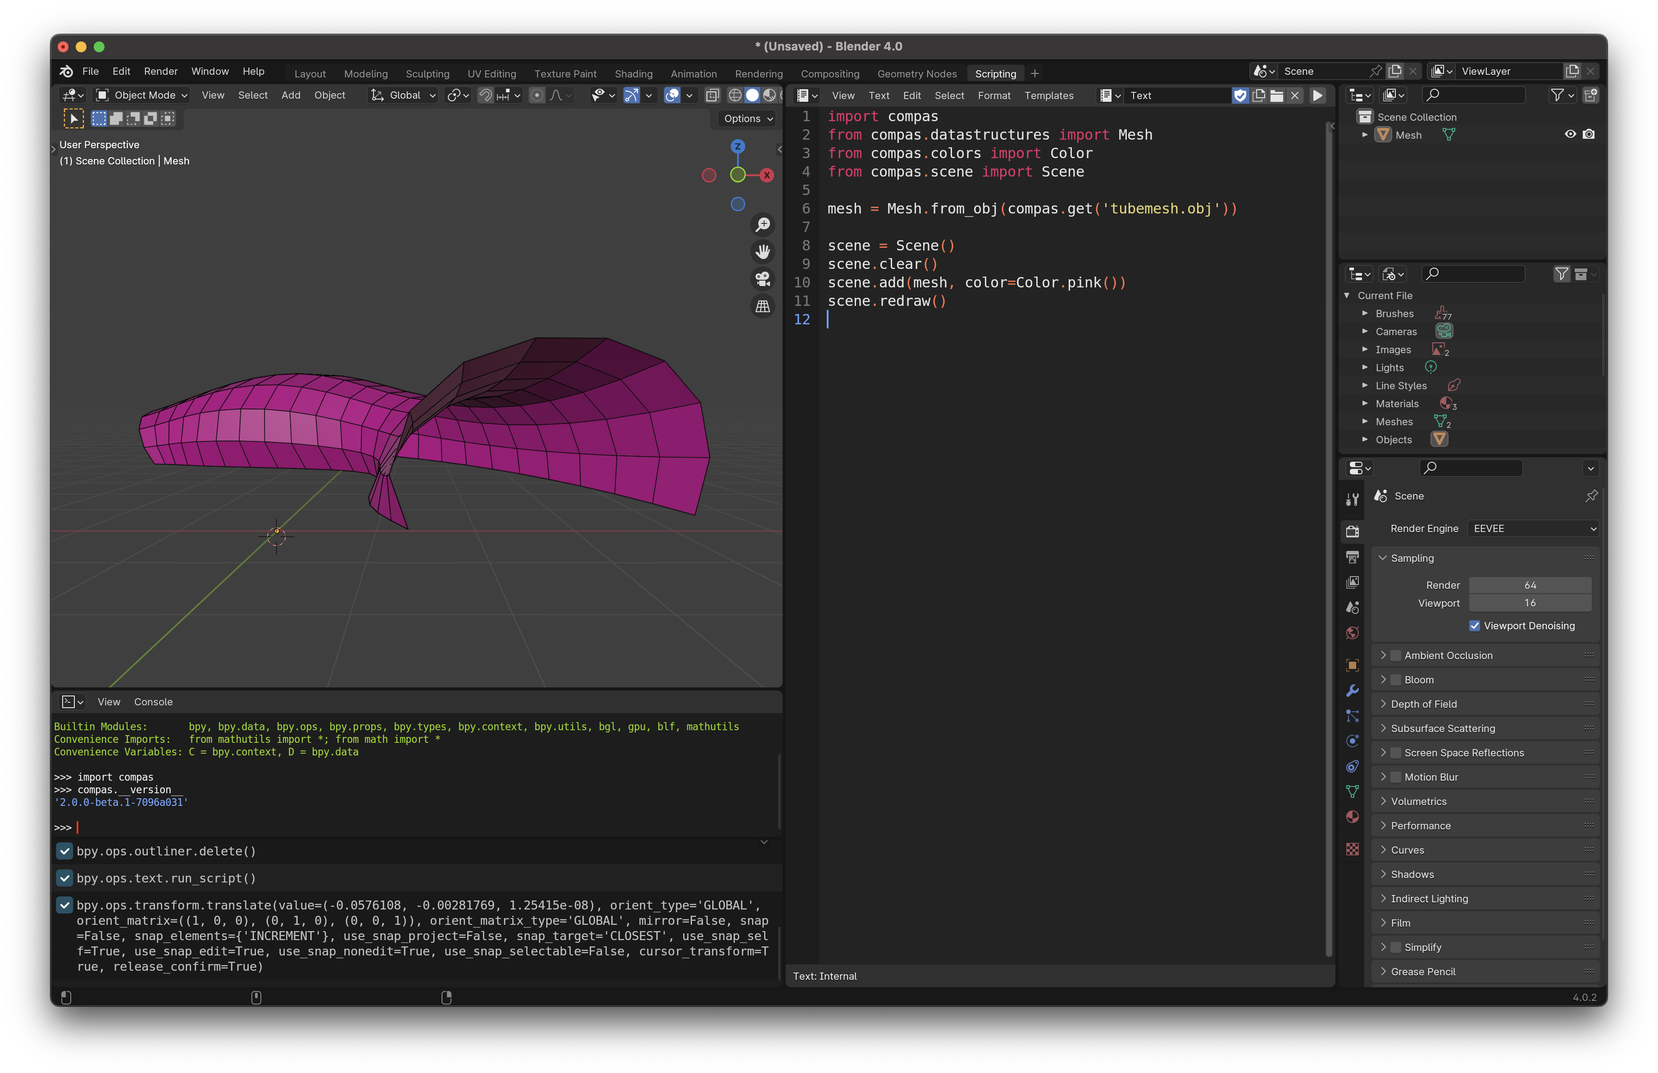1658x1073 pixels.
Task: Click the Console tab in bottom panel
Action: coord(153,702)
